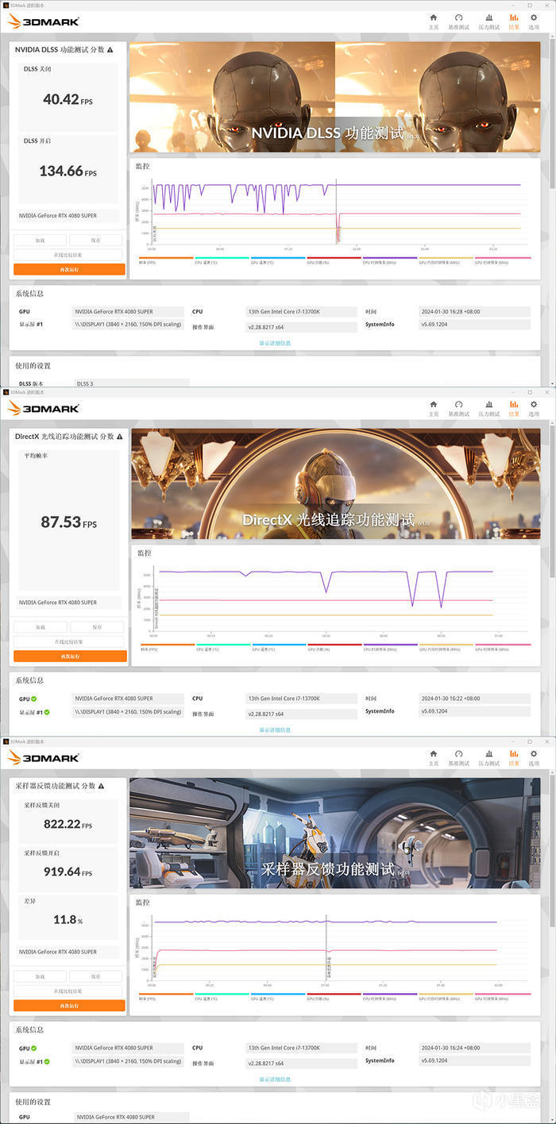556x1124 pixels.
Task: Click the DirectX 光线追踪功能测试 banner image
Action: point(335,484)
